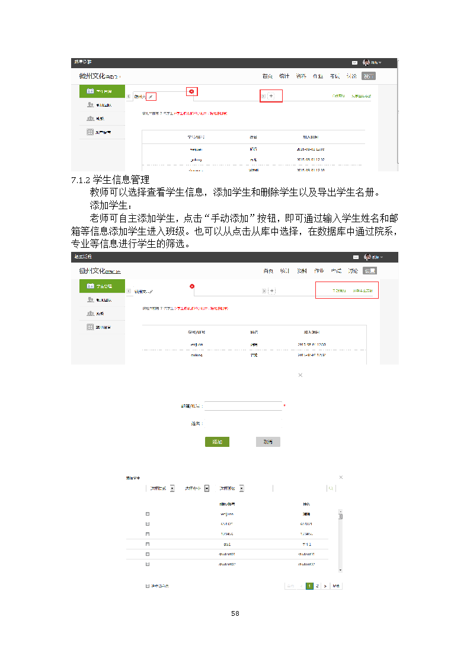This screenshot has height=665, width=470.
Task: Close the manual add-student form
Action: pos(300,375)
